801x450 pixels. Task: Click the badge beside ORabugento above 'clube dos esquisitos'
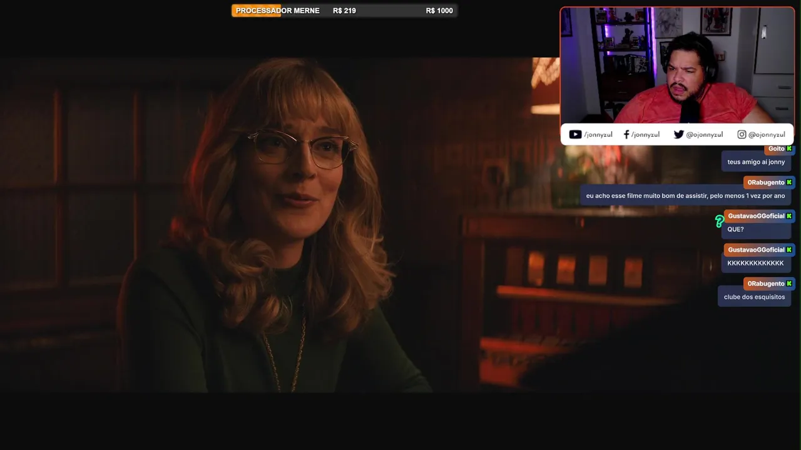click(789, 284)
